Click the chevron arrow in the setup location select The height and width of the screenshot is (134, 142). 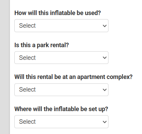coord(105,122)
